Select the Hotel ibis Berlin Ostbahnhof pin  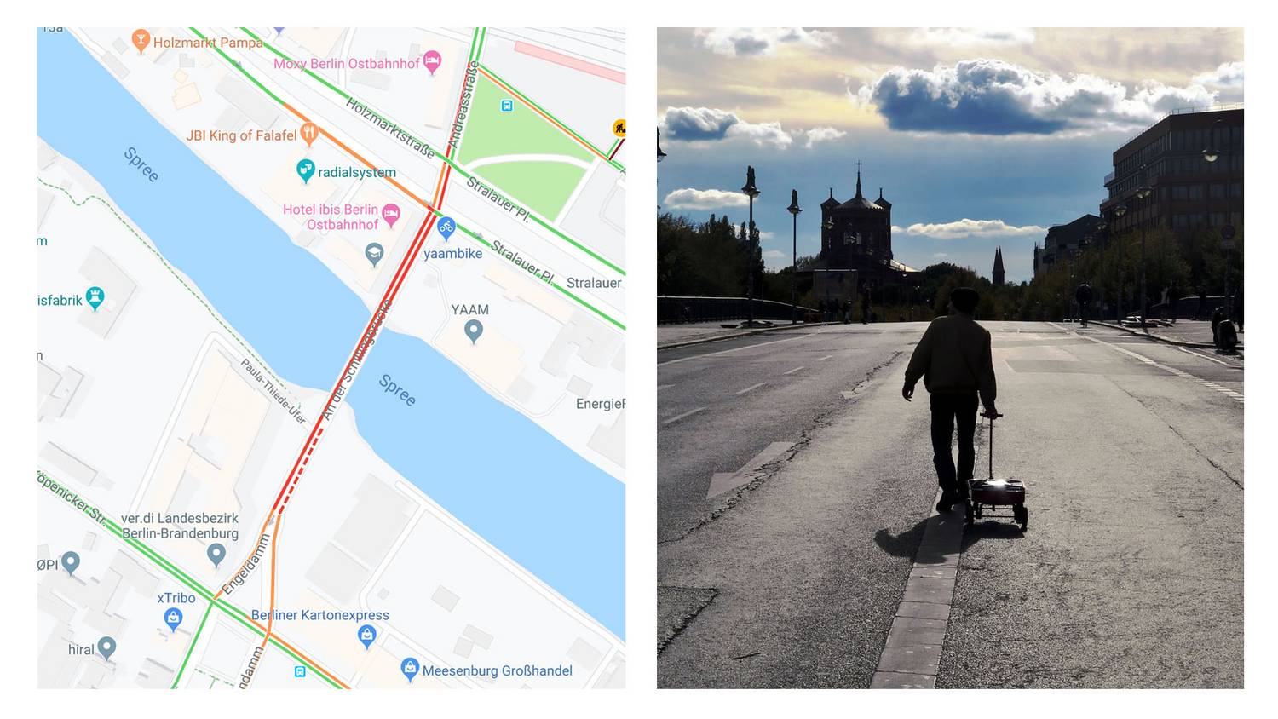pos(391,216)
